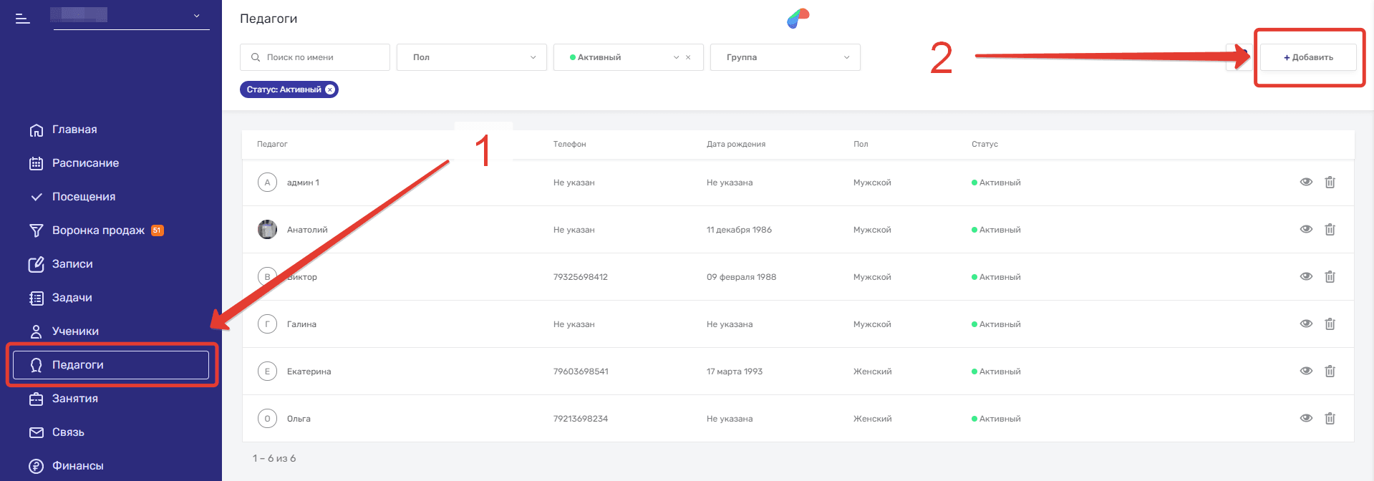This screenshot has height=481, width=1374.
Task: Click the eye icon for Галина
Action: click(1306, 324)
